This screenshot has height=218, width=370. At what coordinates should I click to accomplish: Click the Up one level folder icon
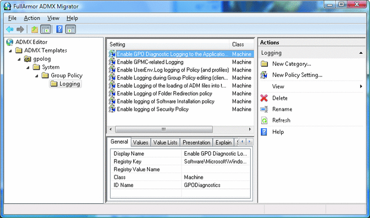pyautogui.click(x=35, y=29)
